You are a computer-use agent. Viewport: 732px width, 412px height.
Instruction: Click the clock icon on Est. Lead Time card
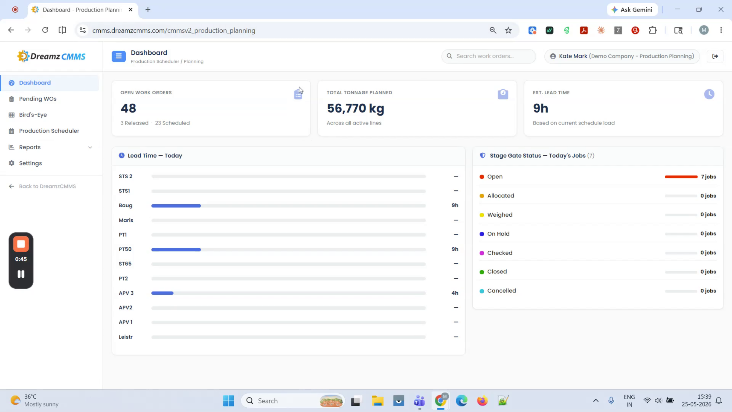(x=709, y=94)
